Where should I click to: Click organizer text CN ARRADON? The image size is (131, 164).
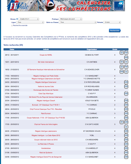point(92,97)
